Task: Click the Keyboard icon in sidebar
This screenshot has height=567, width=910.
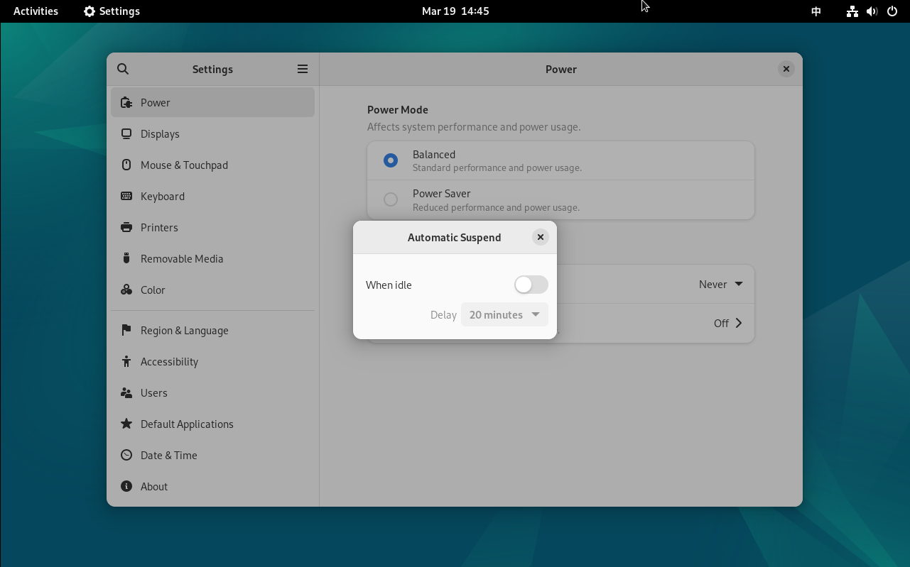Action: coord(126,197)
